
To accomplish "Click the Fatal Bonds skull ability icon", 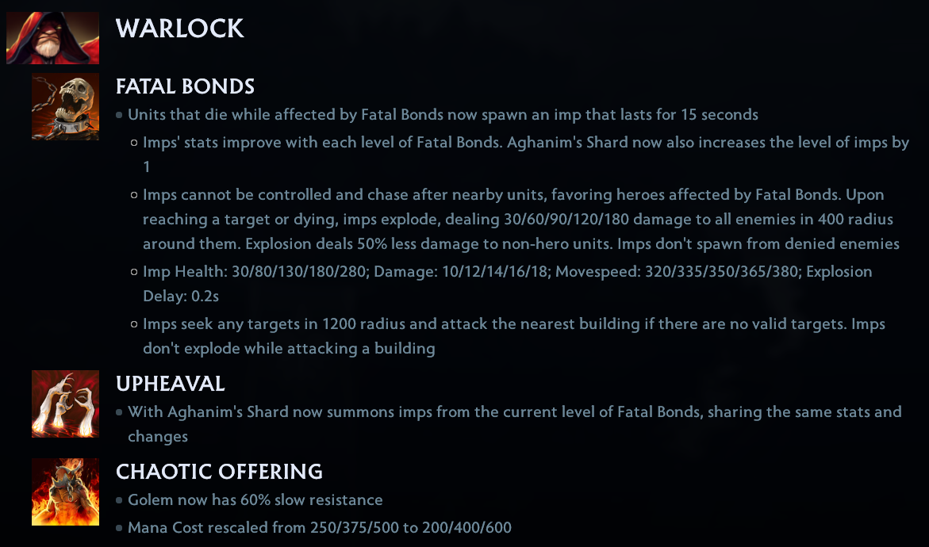I will [65, 106].
